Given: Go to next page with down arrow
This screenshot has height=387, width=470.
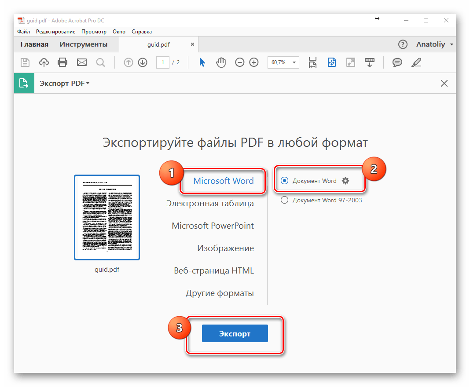Looking at the screenshot, I should click(x=143, y=62).
